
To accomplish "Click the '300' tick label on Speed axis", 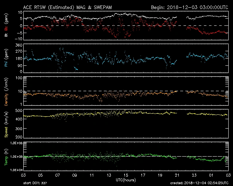I will coord(19,129).
